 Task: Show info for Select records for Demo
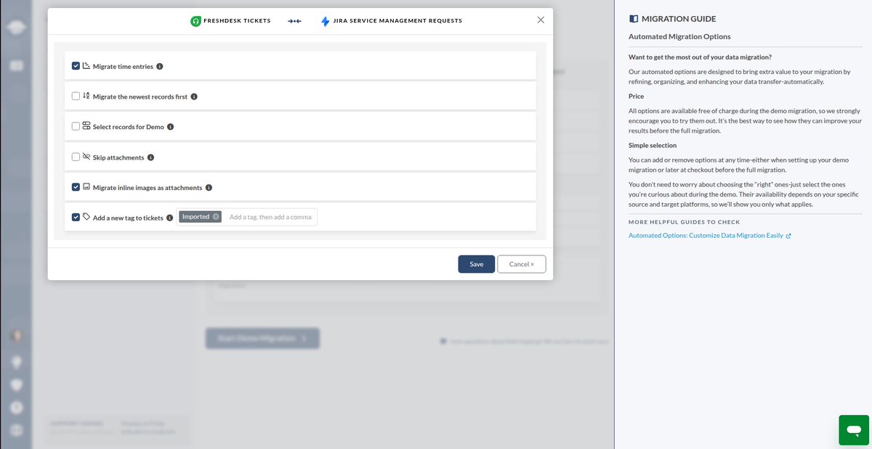coord(170,127)
